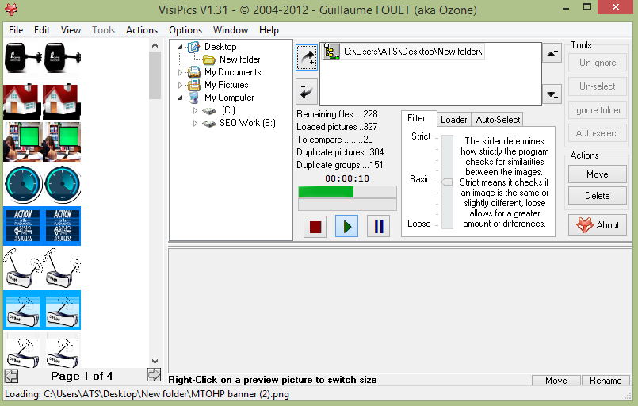The image size is (638, 406).
Task: Click the Delete button under Actions
Action: [x=597, y=195]
